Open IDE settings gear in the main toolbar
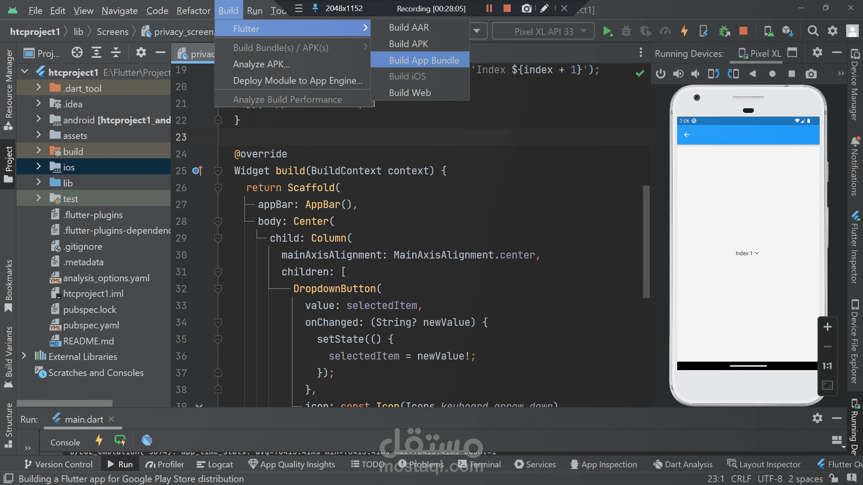The image size is (863, 485). point(833,31)
